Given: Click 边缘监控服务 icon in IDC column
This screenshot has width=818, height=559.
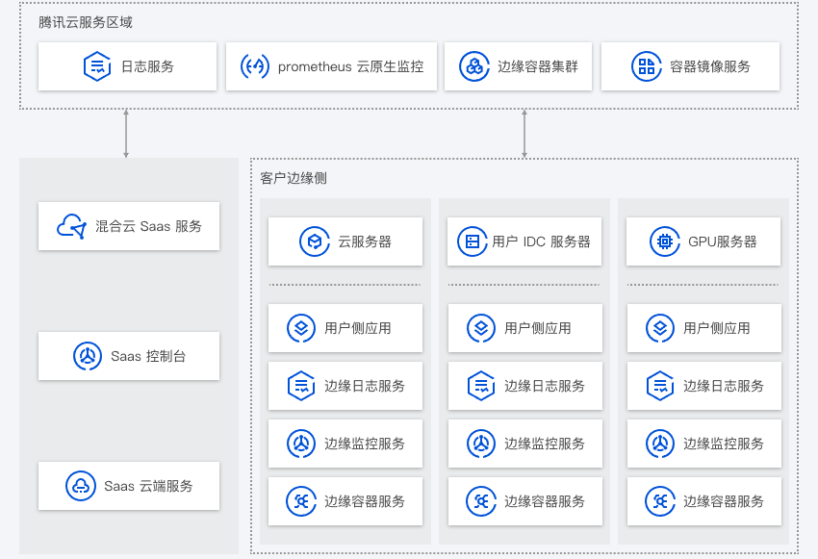Looking at the screenshot, I should point(480,444).
